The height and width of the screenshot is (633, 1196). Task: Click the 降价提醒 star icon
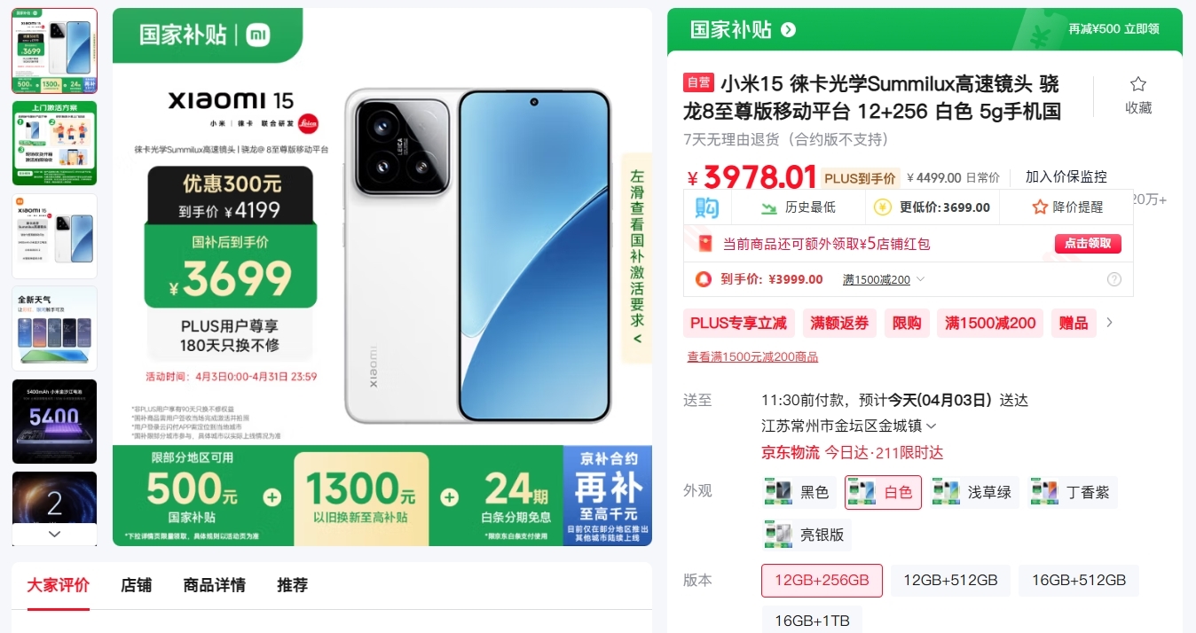(x=1040, y=207)
